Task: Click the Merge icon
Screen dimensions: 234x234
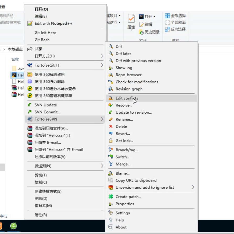Action: 111,164
